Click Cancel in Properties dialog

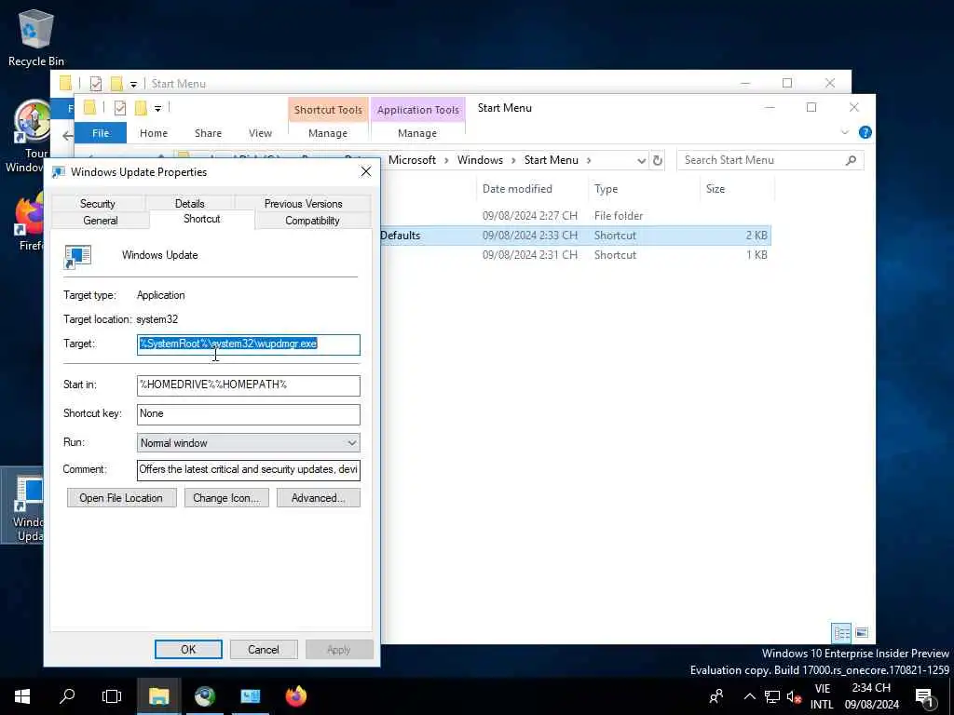click(x=264, y=649)
